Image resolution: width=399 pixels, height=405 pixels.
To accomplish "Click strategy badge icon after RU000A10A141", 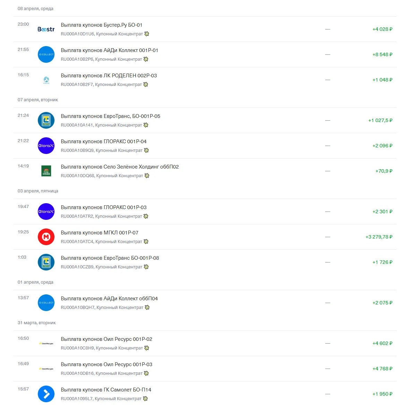I will (x=146, y=125).
